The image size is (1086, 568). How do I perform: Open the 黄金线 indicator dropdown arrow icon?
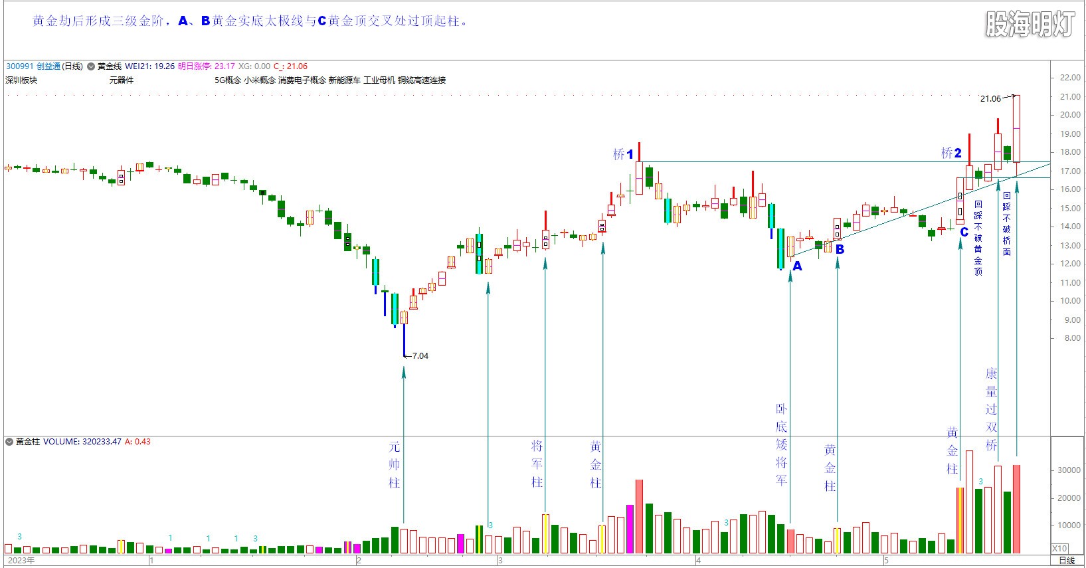point(91,66)
